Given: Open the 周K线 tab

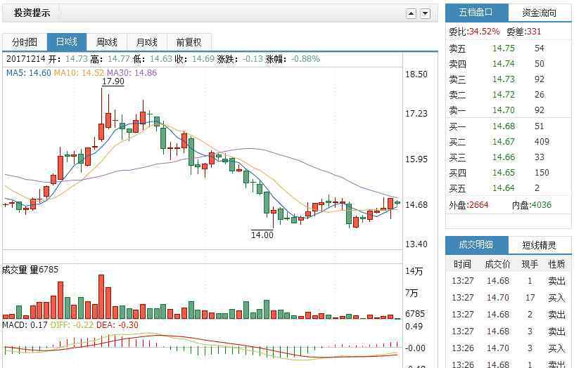Looking at the screenshot, I should click(107, 42).
